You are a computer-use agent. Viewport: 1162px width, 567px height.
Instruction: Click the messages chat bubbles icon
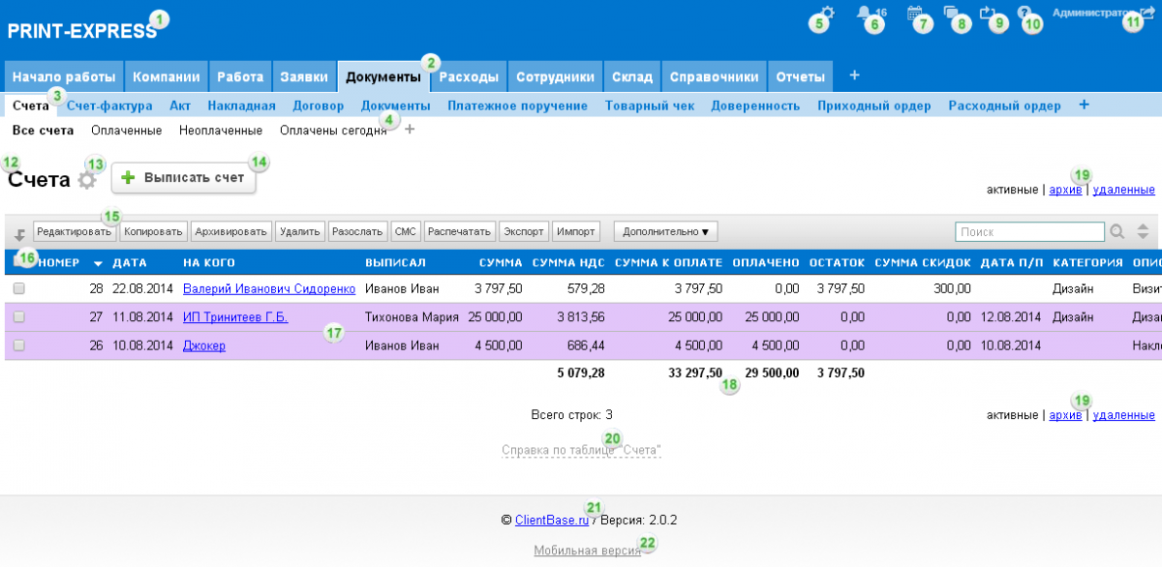pos(951,14)
